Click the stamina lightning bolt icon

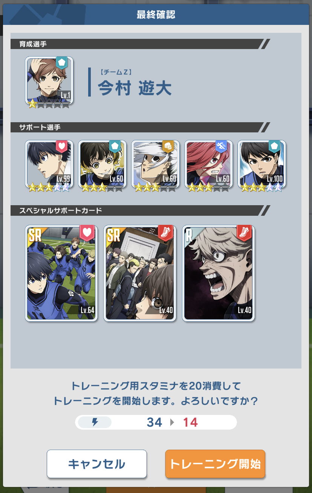[x=95, y=422]
